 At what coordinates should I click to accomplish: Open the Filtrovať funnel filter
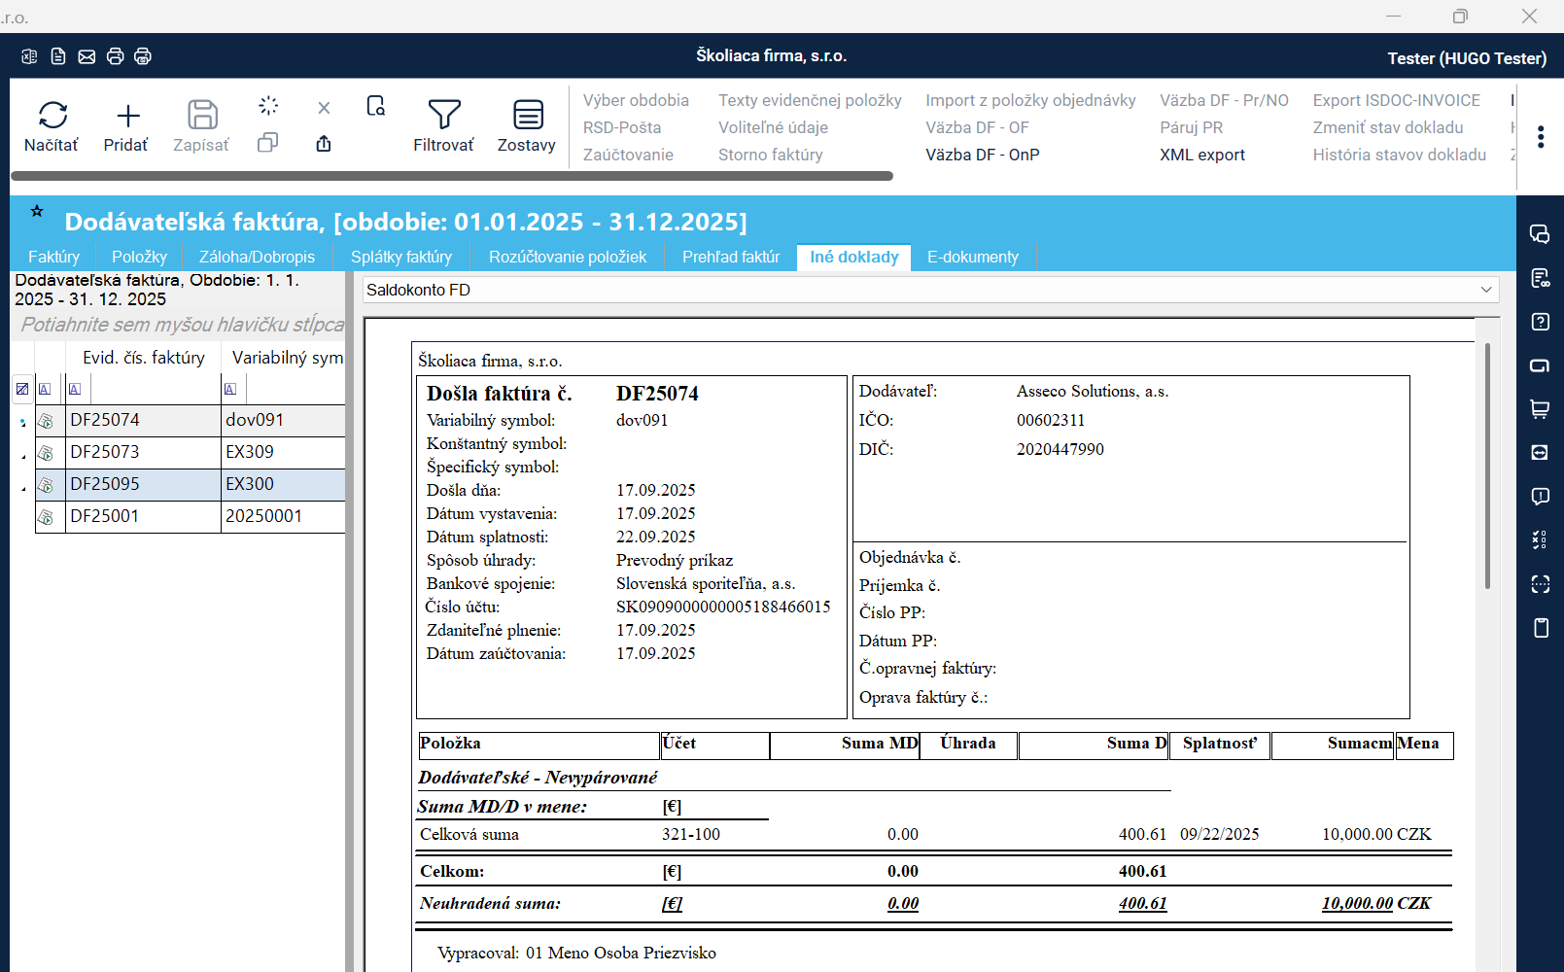click(443, 116)
